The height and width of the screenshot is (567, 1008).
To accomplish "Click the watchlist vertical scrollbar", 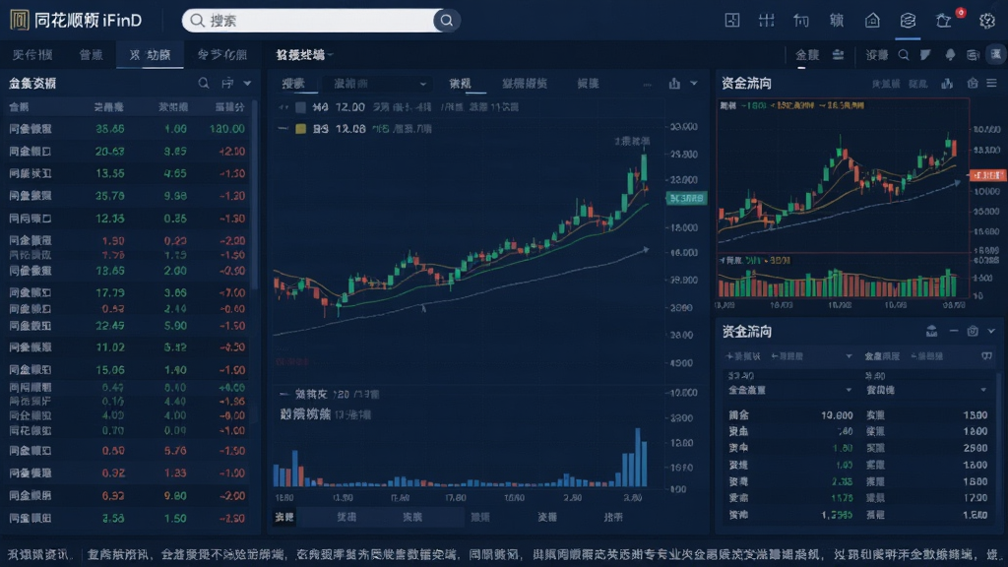I will tap(255, 193).
